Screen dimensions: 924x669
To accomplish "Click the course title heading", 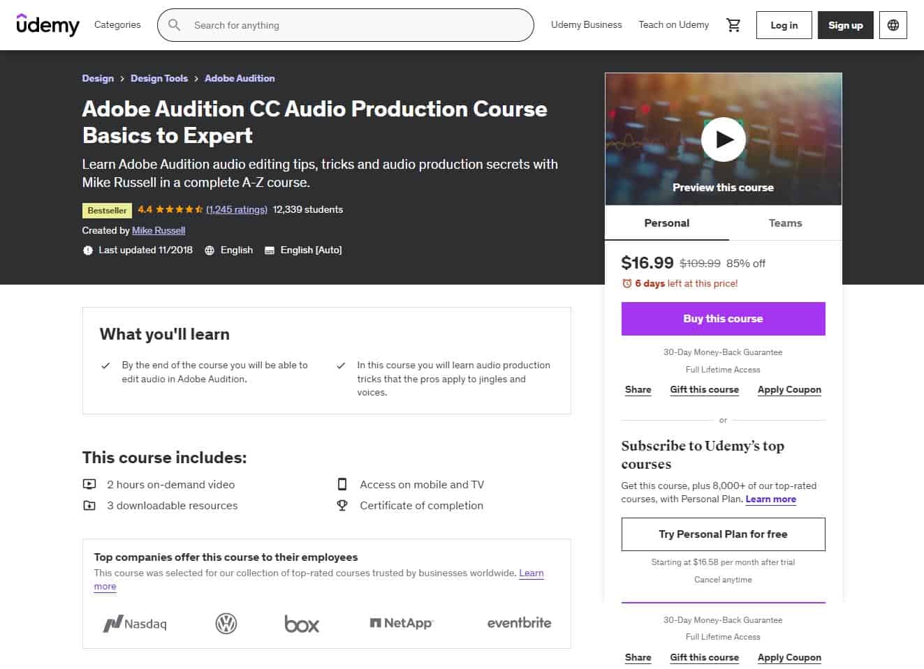I will pos(315,122).
